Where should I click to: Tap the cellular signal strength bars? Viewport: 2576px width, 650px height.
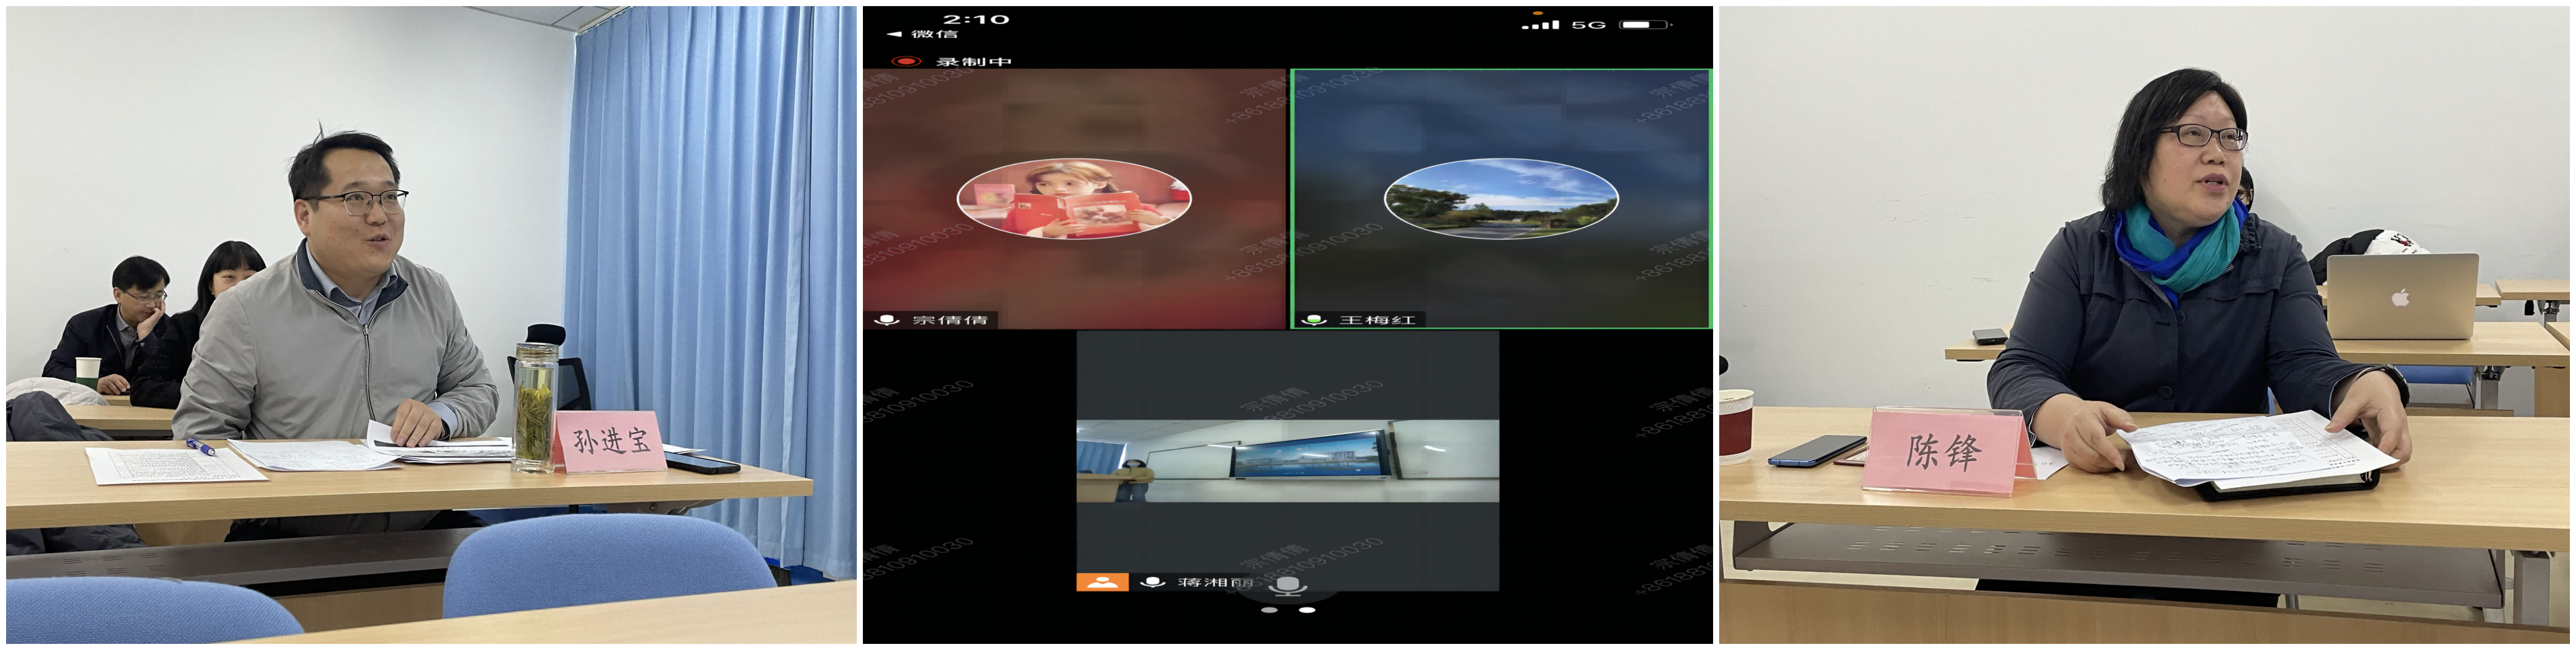click(x=1540, y=25)
